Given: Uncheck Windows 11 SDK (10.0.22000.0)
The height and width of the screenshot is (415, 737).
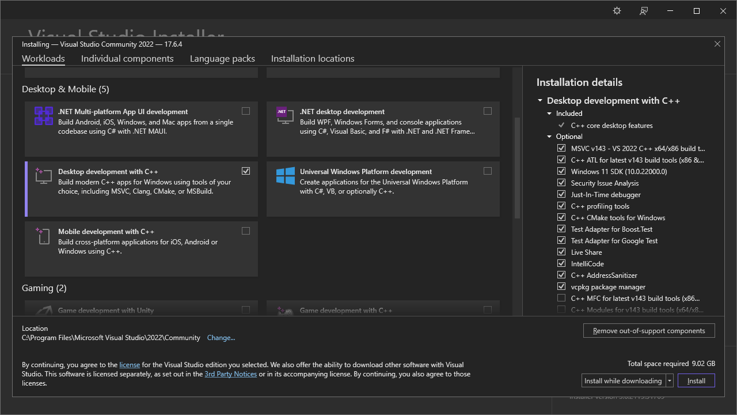Looking at the screenshot, I should tap(561, 171).
